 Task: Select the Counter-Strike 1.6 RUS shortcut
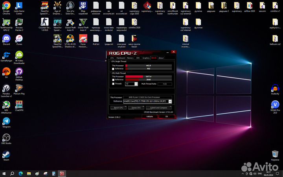pos(45,25)
